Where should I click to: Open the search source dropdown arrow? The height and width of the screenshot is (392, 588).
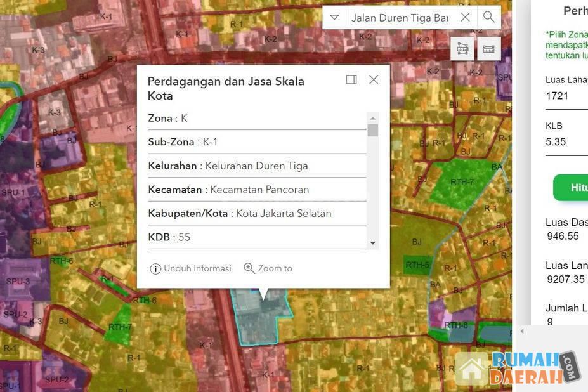(x=334, y=17)
